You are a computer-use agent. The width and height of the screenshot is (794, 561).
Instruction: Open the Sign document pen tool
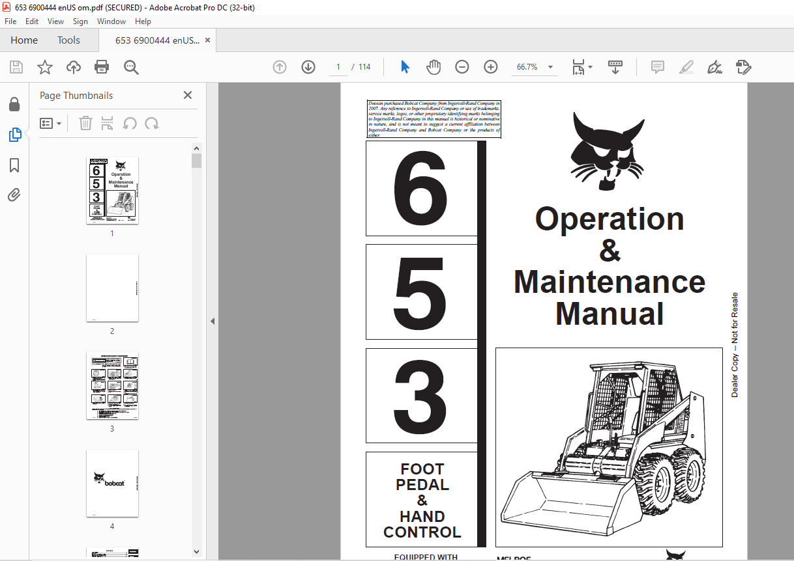715,67
